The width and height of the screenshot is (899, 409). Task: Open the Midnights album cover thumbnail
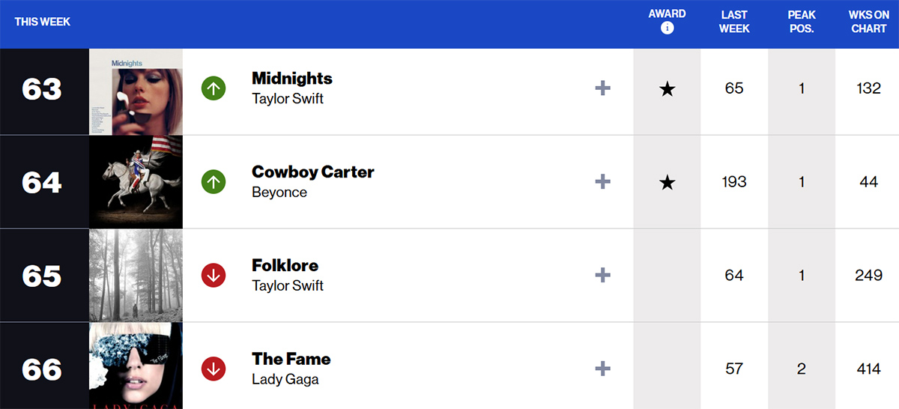(136, 92)
